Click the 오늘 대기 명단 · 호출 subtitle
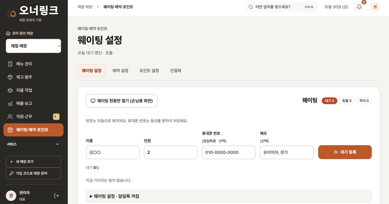389x204 pixels. [95, 53]
